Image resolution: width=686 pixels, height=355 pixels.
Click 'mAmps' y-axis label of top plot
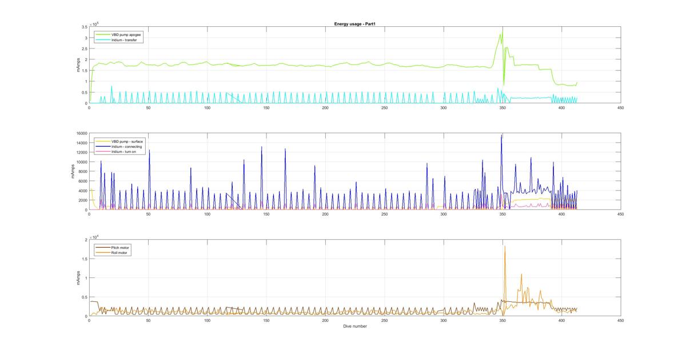click(78, 65)
